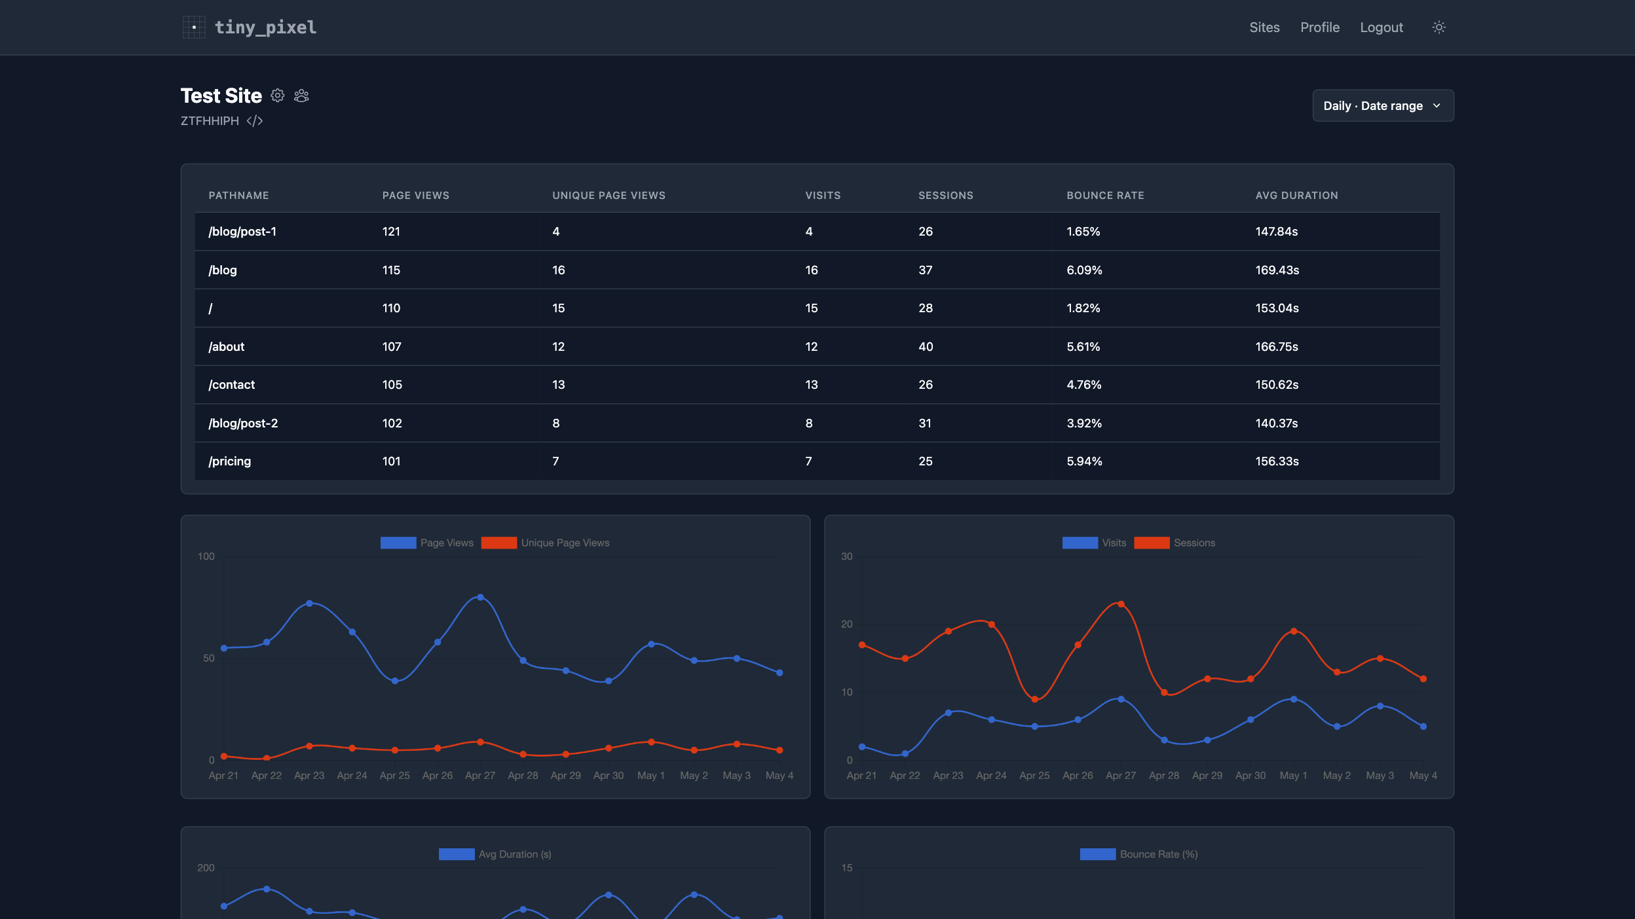This screenshot has height=919, width=1635.
Task: Toggle Page Views legend swatch
Action: click(x=398, y=543)
